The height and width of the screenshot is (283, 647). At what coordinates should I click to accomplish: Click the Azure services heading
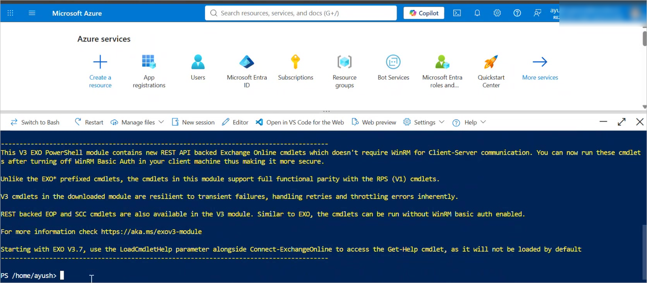tap(104, 39)
